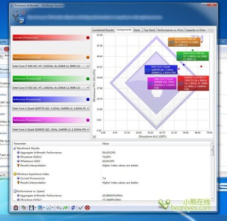This screenshot has height=221, width=227.
Task: Click the red cancel X icon in the toolbar
Action: (x=87, y=208)
